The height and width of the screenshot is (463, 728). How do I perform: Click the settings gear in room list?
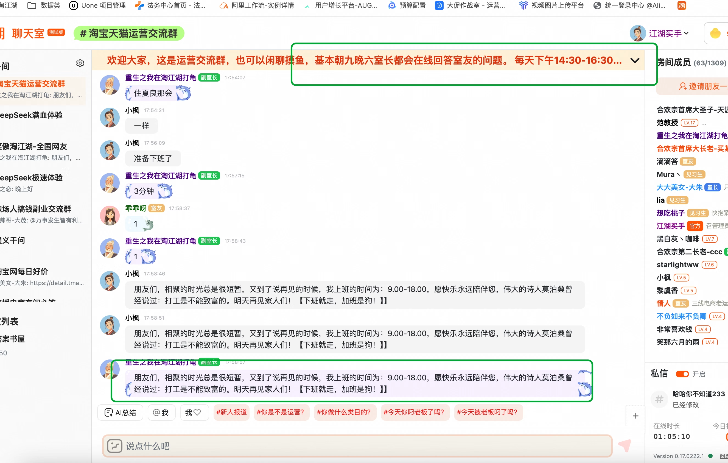click(80, 63)
